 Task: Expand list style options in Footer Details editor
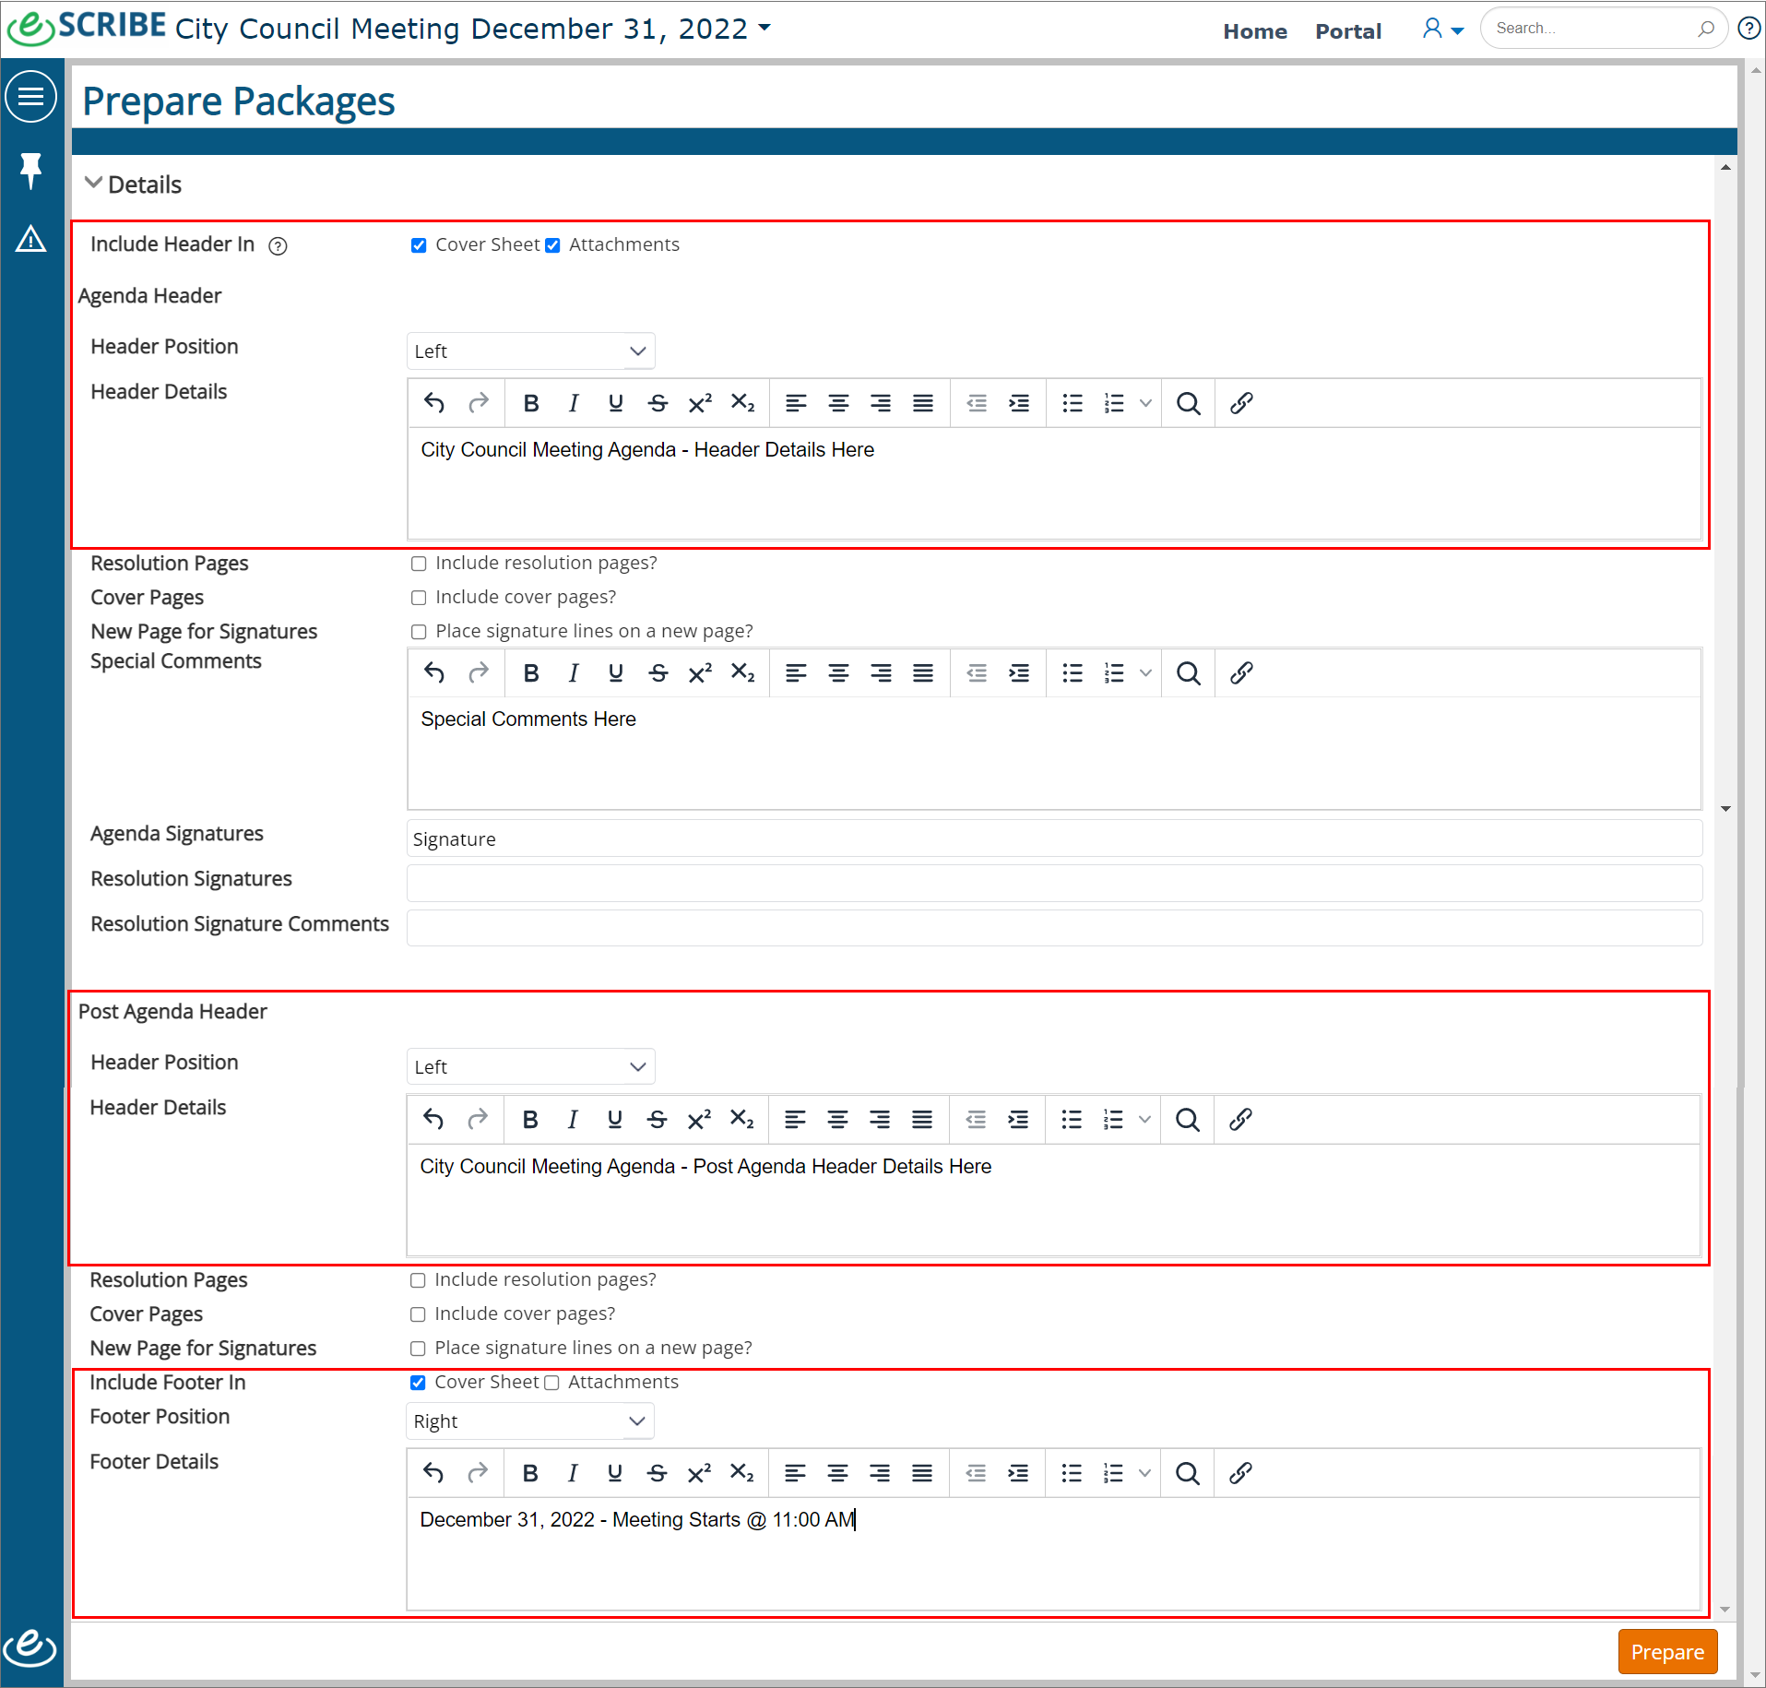1144,1472
